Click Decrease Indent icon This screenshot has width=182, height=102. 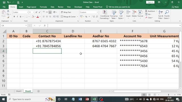(x=54, y=17)
